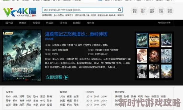Screen dimensions: 183x110
Task: Filter by genre 生活
Action: click(8, 105)
